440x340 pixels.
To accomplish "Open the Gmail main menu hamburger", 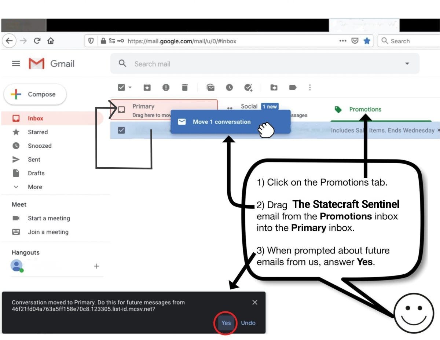I will click(16, 63).
